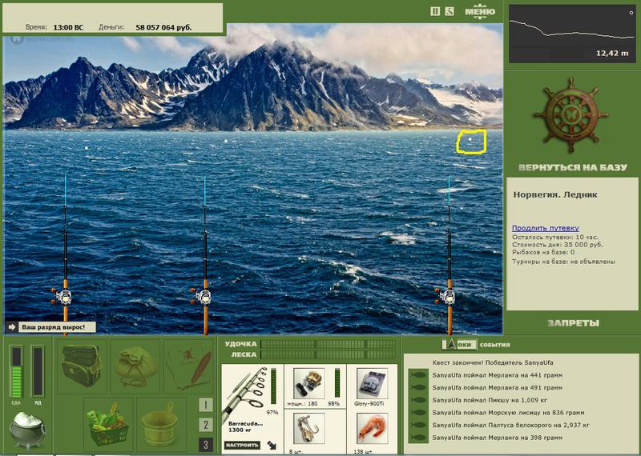Click the arrow icon on the chat tab
This screenshot has height=456, width=641.
[451, 345]
